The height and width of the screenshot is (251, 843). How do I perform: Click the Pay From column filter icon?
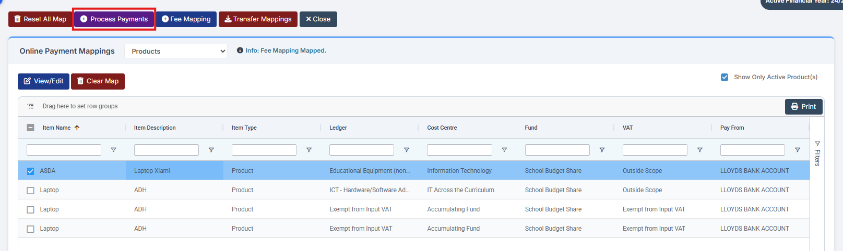[x=797, y=150]
